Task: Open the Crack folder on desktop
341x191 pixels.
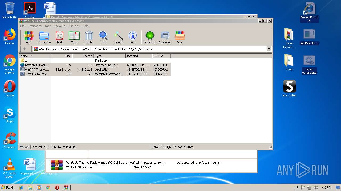Action: (289, 63)
